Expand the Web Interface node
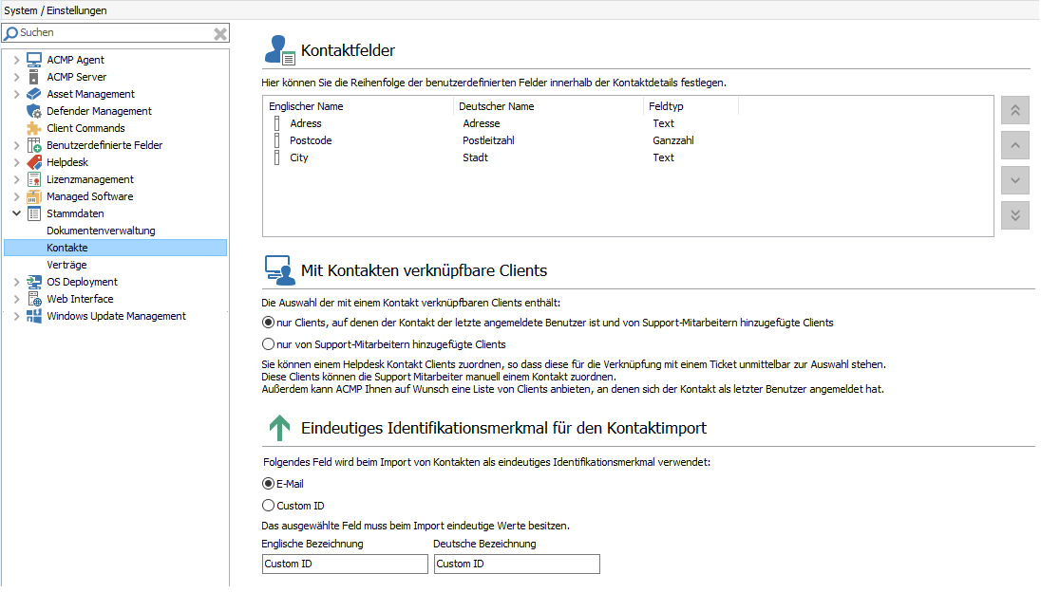This screenshot has width=1041, height=592. point(14,299)
